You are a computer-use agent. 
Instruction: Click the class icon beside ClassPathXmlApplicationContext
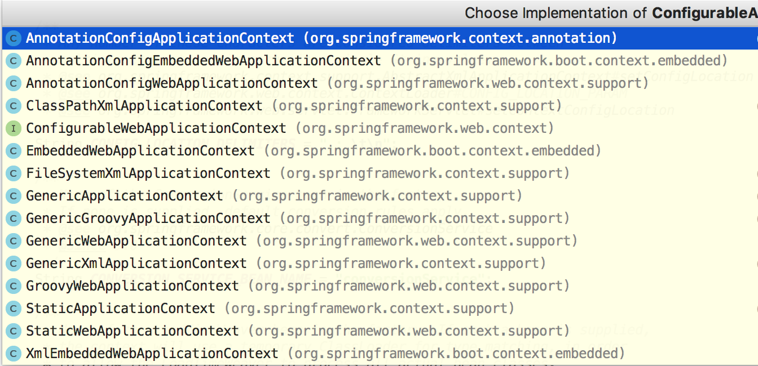14,106
